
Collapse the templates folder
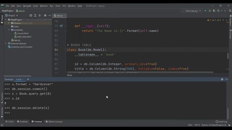click(x=9, y=30)
